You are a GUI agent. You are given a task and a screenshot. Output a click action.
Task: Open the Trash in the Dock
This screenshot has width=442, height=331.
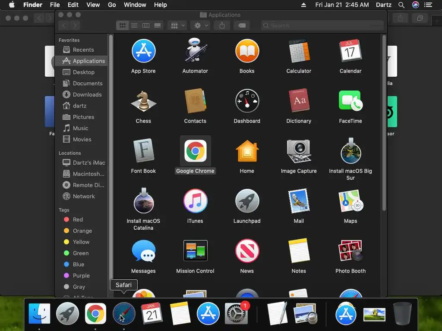(x=402, y=313)
